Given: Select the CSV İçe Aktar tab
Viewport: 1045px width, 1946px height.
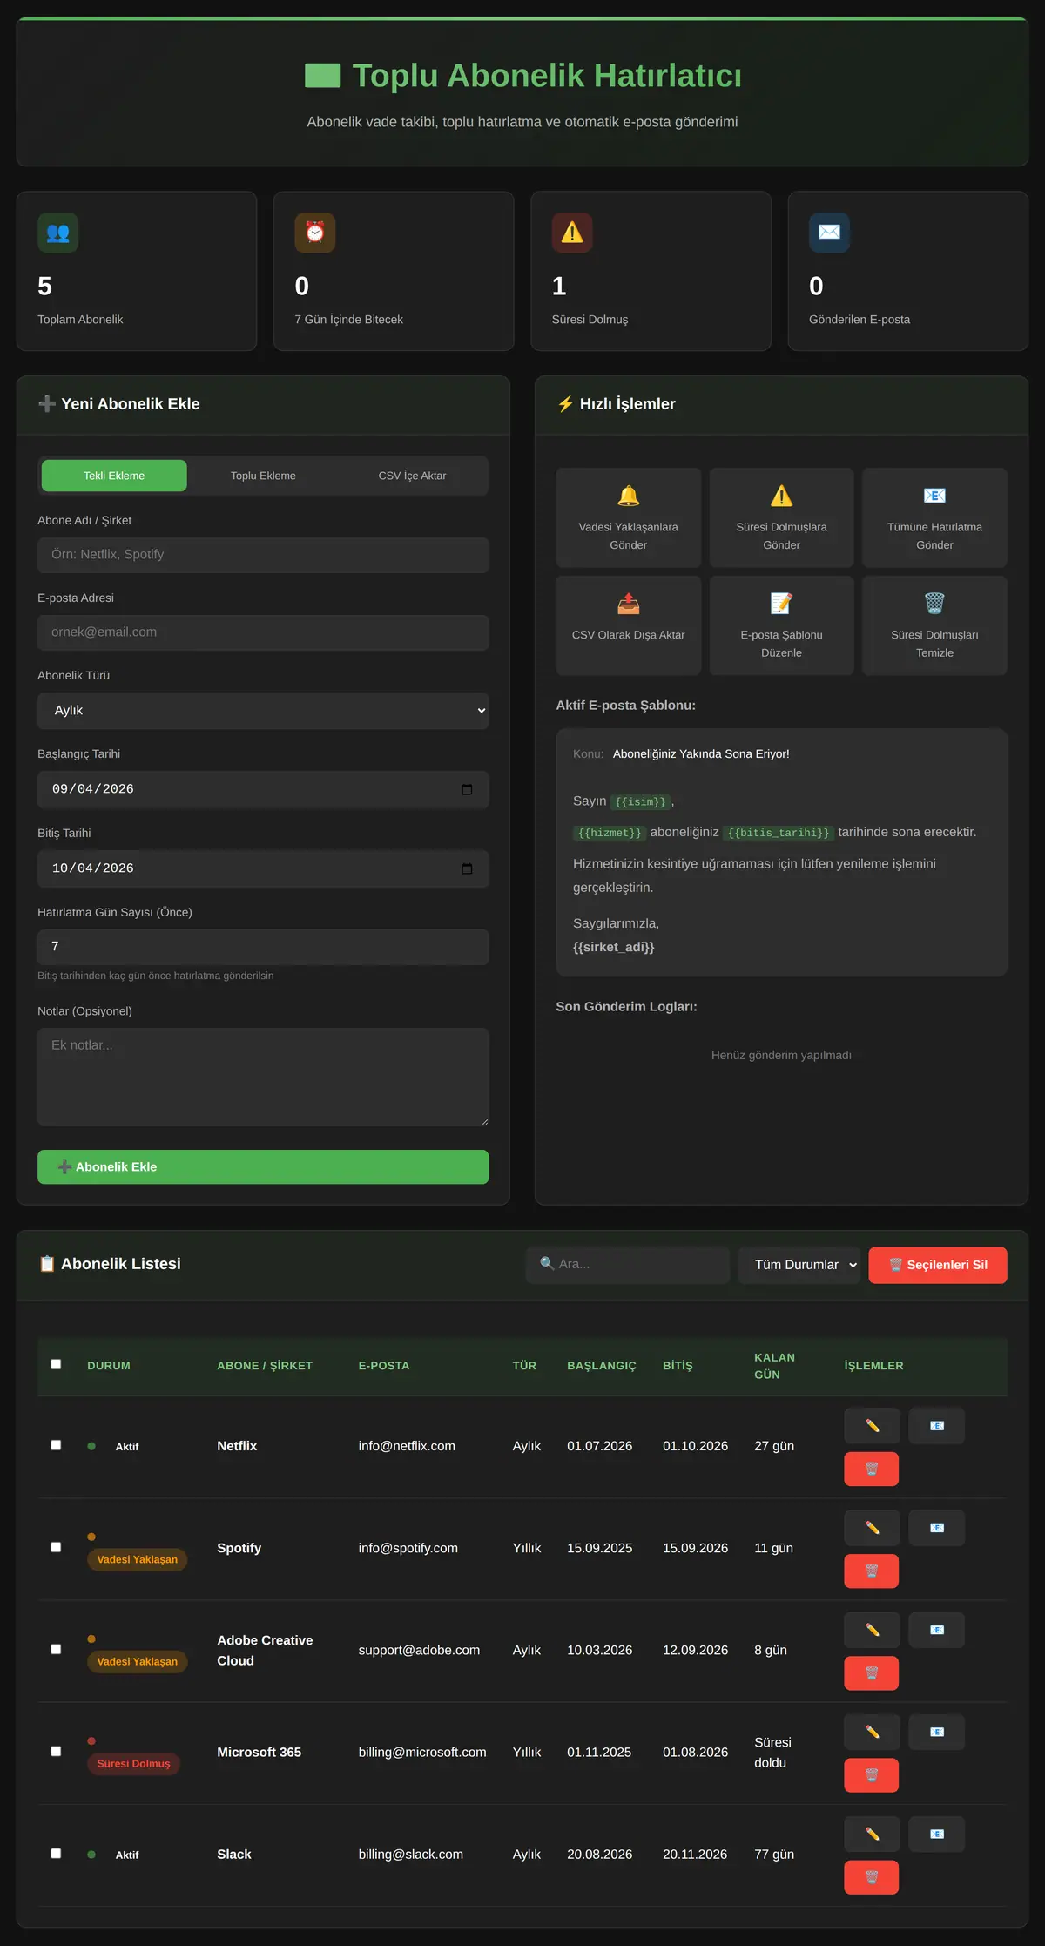Looking at the screenshot, I should point(412,476).
